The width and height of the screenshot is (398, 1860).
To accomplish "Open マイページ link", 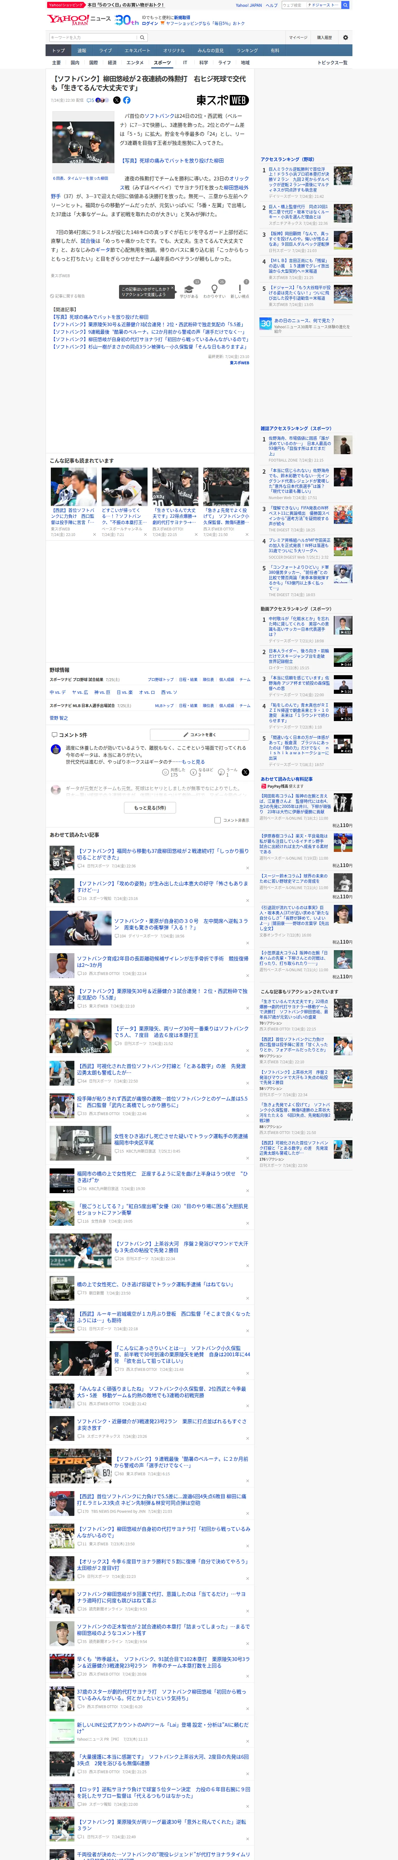I will tap(298, 38).
